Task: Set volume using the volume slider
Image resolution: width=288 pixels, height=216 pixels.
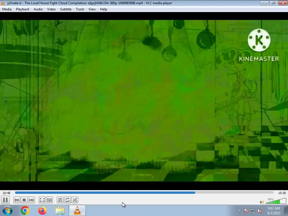Action: 276,201
